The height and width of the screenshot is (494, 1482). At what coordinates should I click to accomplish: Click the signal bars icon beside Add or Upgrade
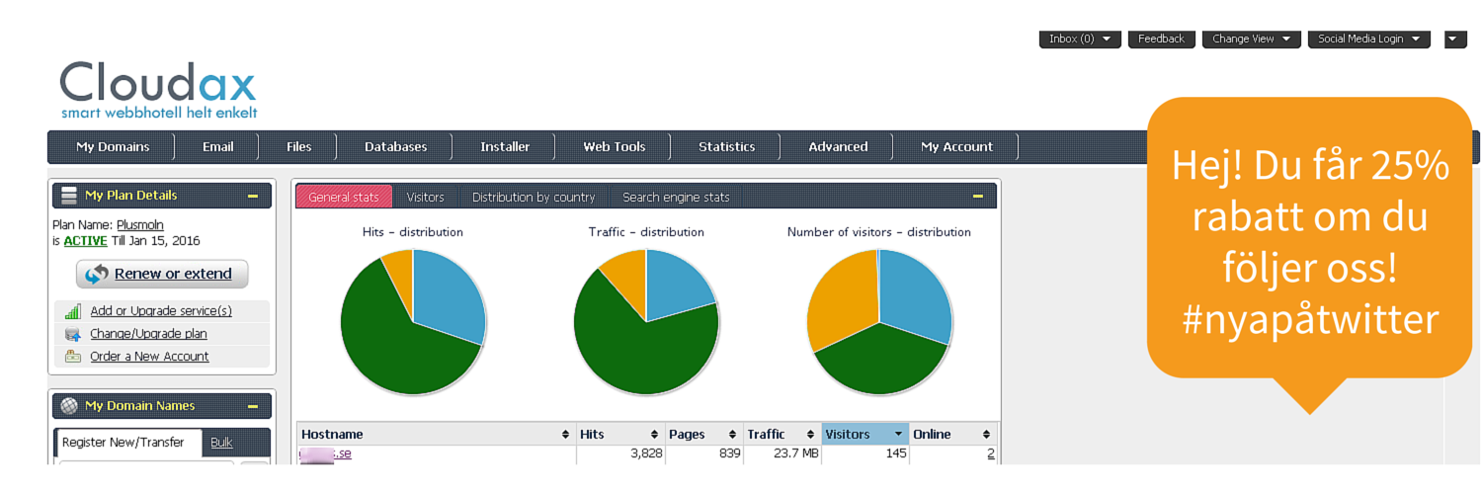(x=72, y=311)
